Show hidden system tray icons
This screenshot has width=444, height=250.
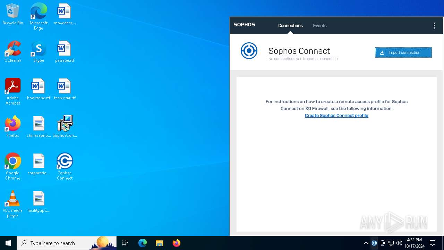point(366,243)
